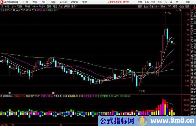
Task: Click the 增 marker on the timeline
Action: 54,93
